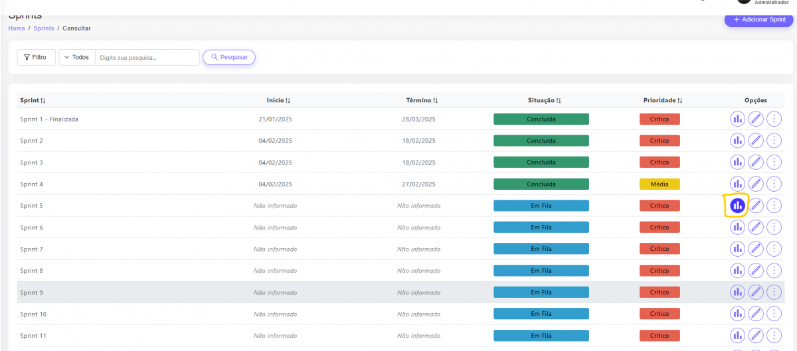797x351 pixels.
Task: Navigate to Sprints breadcrumb link
Action: pos(44,29)
